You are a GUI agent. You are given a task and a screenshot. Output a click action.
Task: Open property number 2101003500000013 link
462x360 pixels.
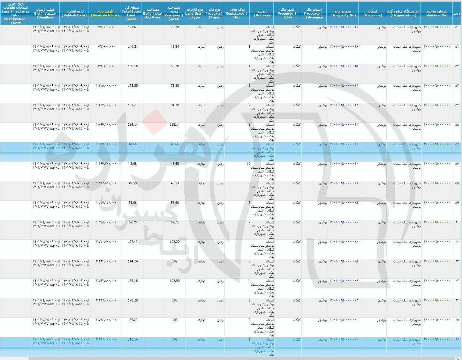point(344,105)
